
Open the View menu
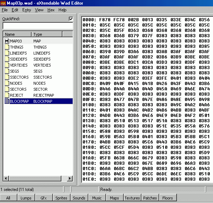pyautogui.click(x=39, y=10)
